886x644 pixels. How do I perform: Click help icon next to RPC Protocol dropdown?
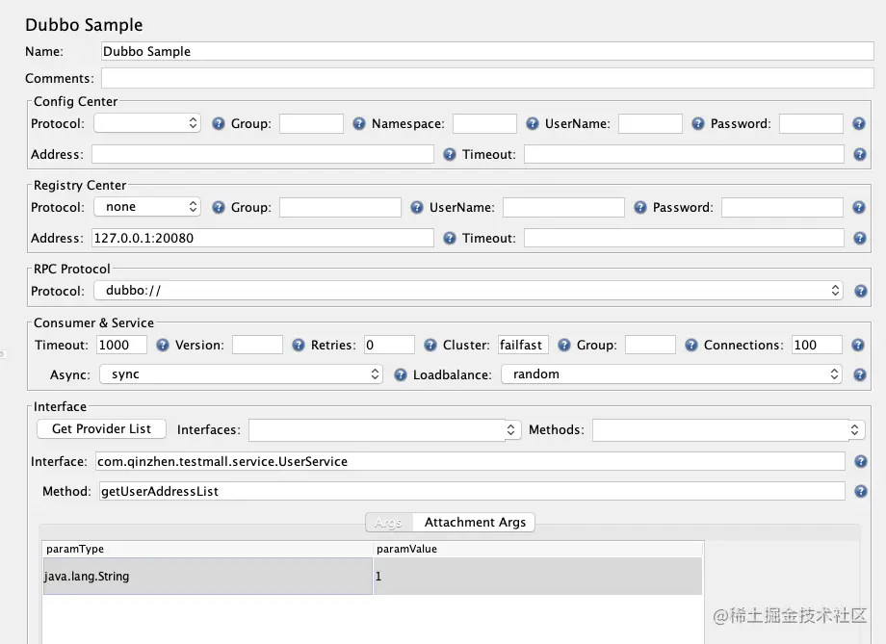pos(860,291)
